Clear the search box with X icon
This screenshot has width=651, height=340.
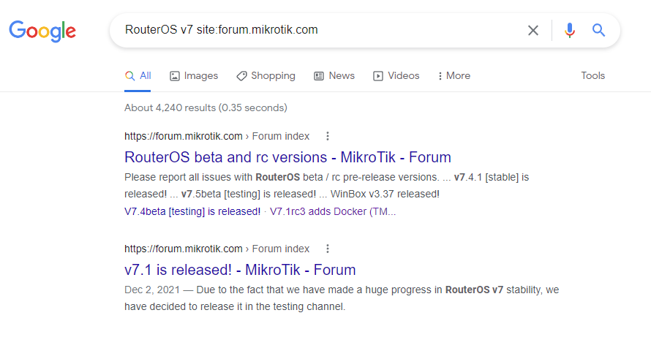coord(533,30)
